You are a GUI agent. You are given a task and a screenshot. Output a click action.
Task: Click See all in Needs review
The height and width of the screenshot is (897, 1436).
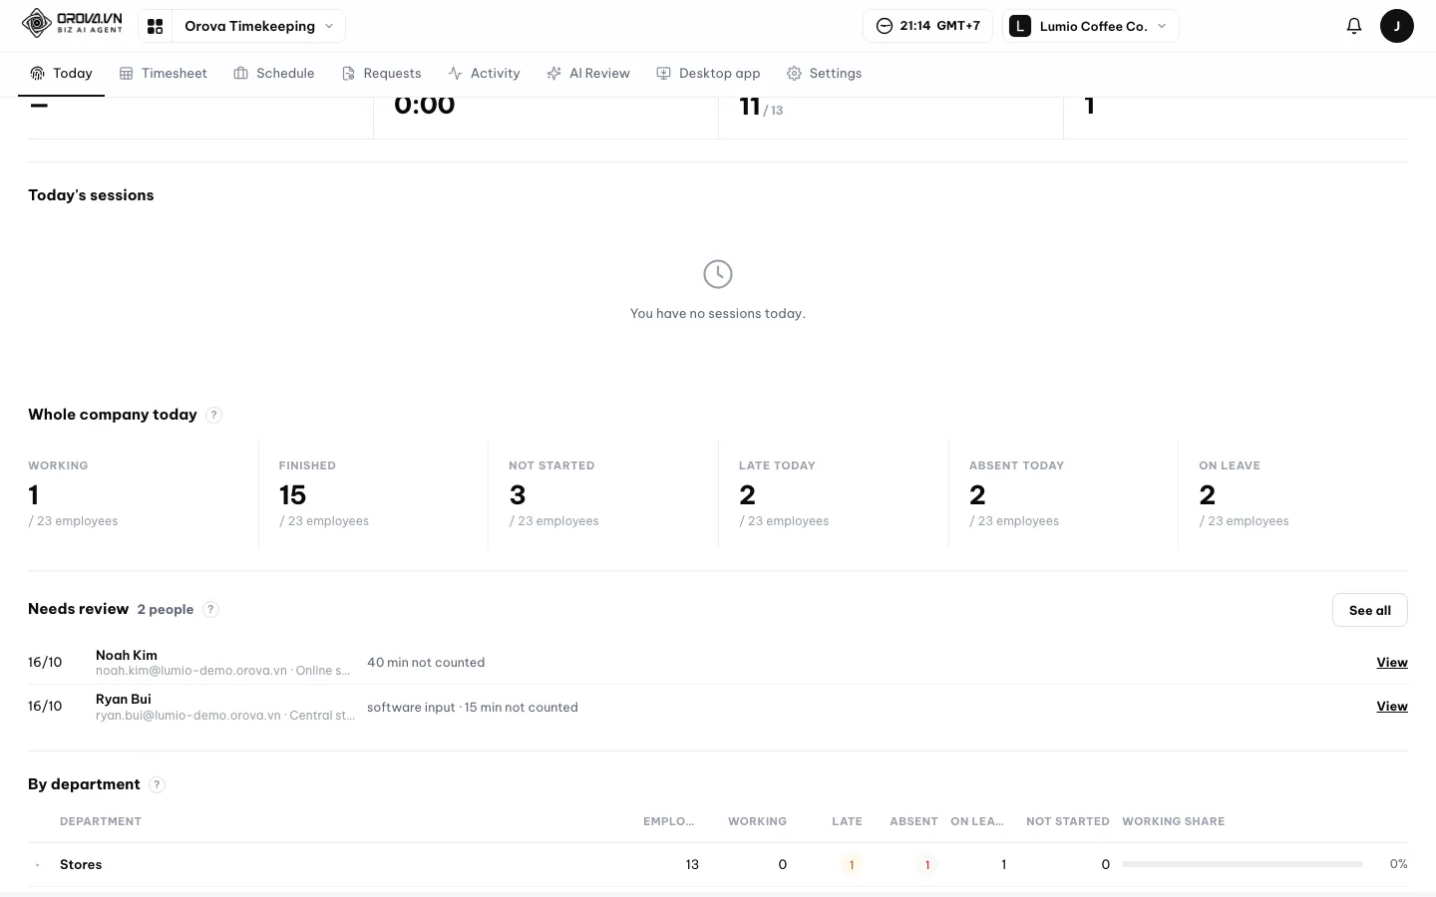(1369, 610)
